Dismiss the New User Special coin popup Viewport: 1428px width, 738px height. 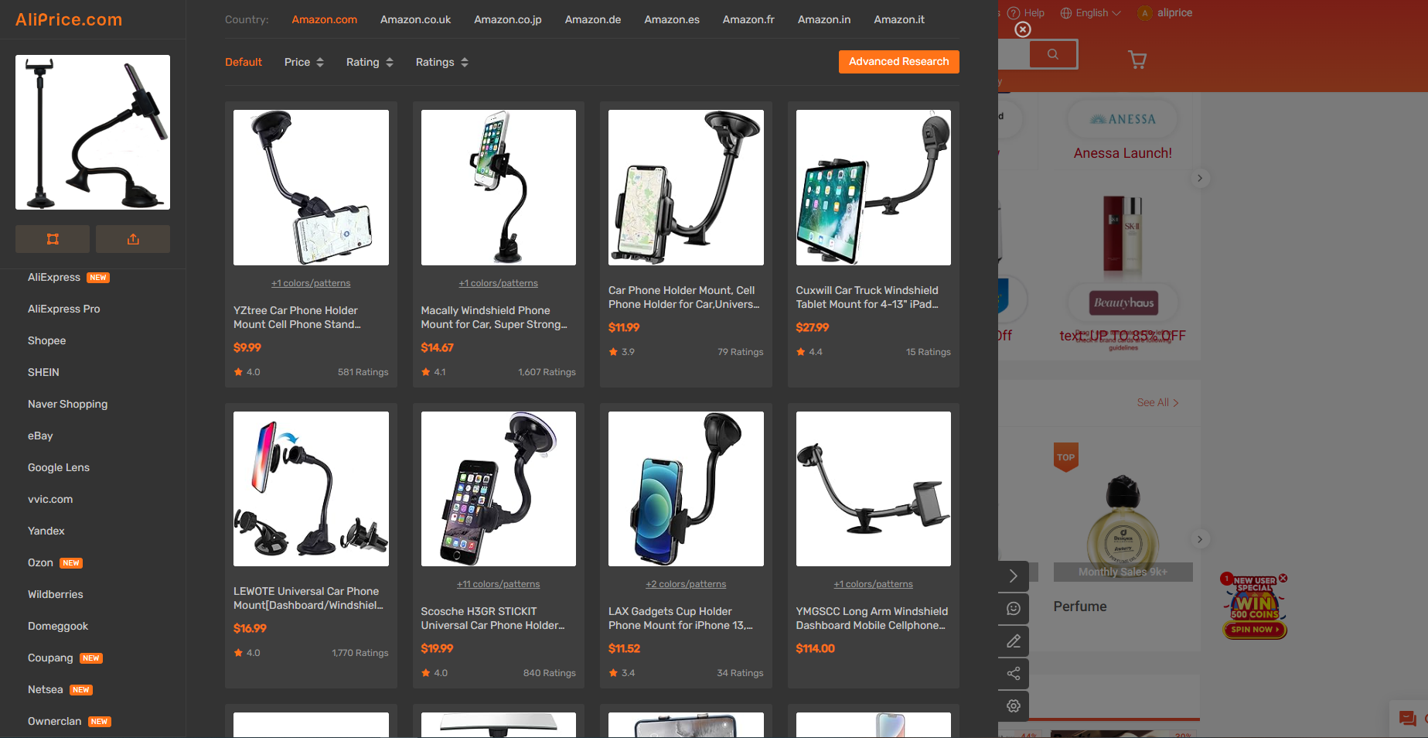coord(1283,578)
